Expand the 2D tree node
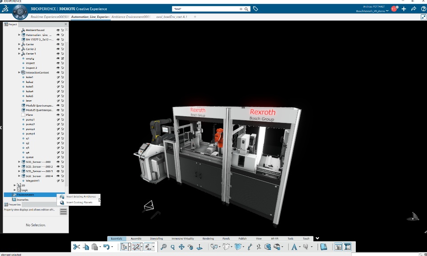 pyautogui.click(x=15, y=185)
